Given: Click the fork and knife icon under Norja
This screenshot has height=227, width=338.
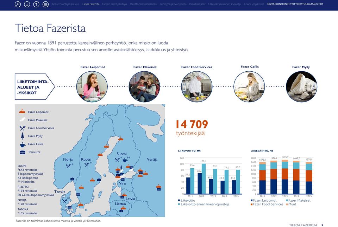Looking at the screenshot, I should (68, 166).
